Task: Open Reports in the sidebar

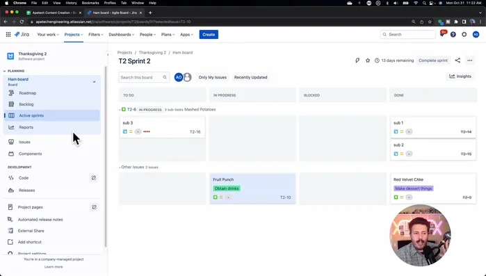Action: pyautogui.click(x=52, y=127)
